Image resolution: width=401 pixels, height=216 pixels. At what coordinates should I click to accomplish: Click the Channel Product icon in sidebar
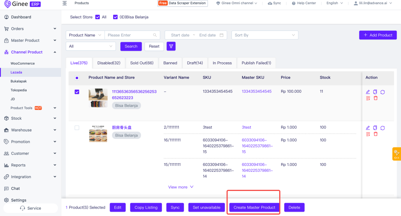pyautogui.click(x=6, y=52)
